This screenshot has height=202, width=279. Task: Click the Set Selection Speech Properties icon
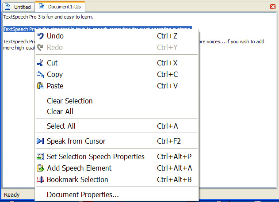pyautogui.click(x=40, y=156)
